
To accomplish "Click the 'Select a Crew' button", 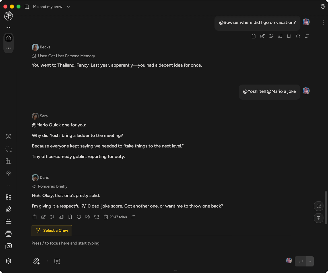I will 52,231.
